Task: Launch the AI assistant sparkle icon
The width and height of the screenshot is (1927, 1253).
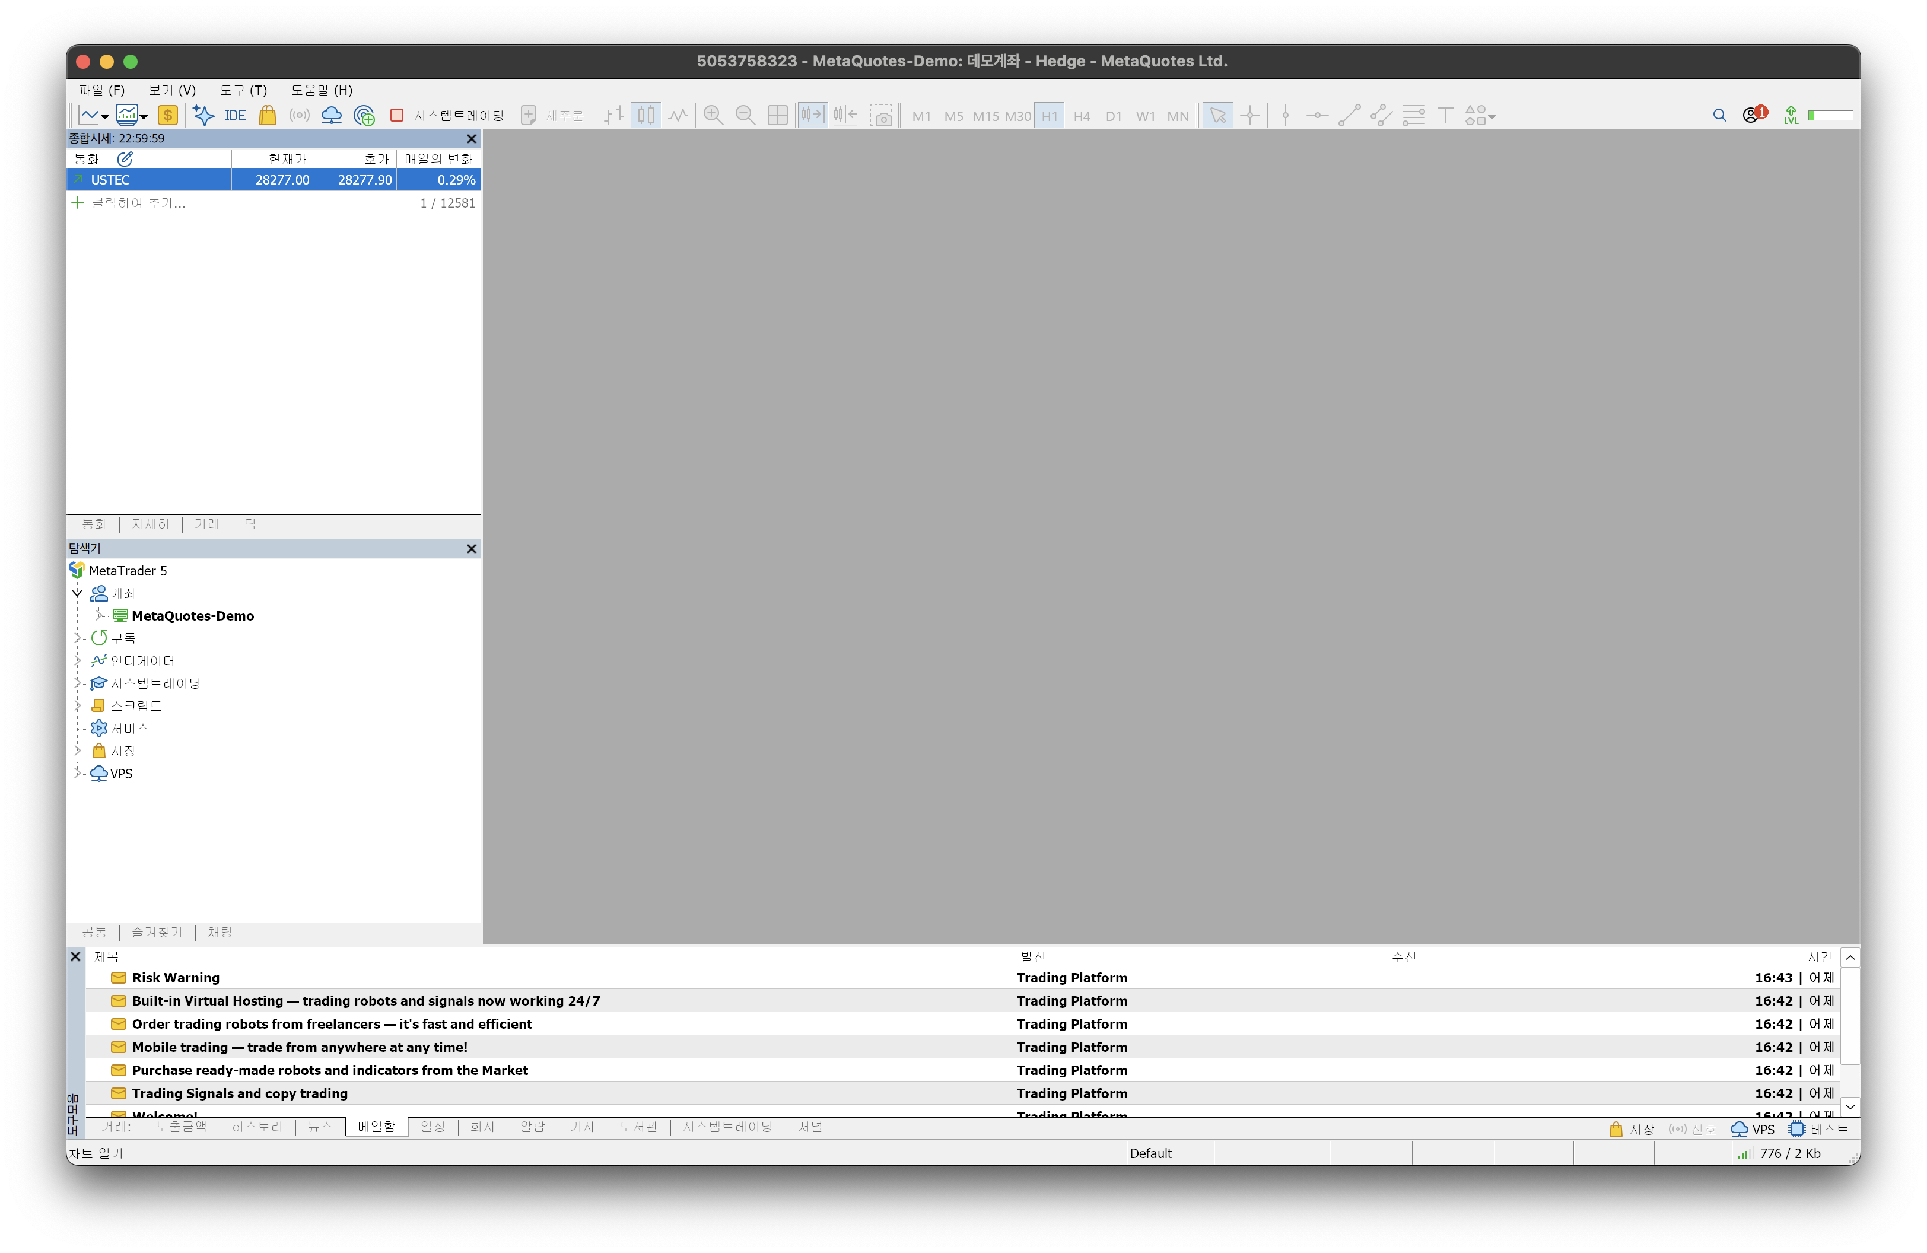Action: [x=203, y=116]
